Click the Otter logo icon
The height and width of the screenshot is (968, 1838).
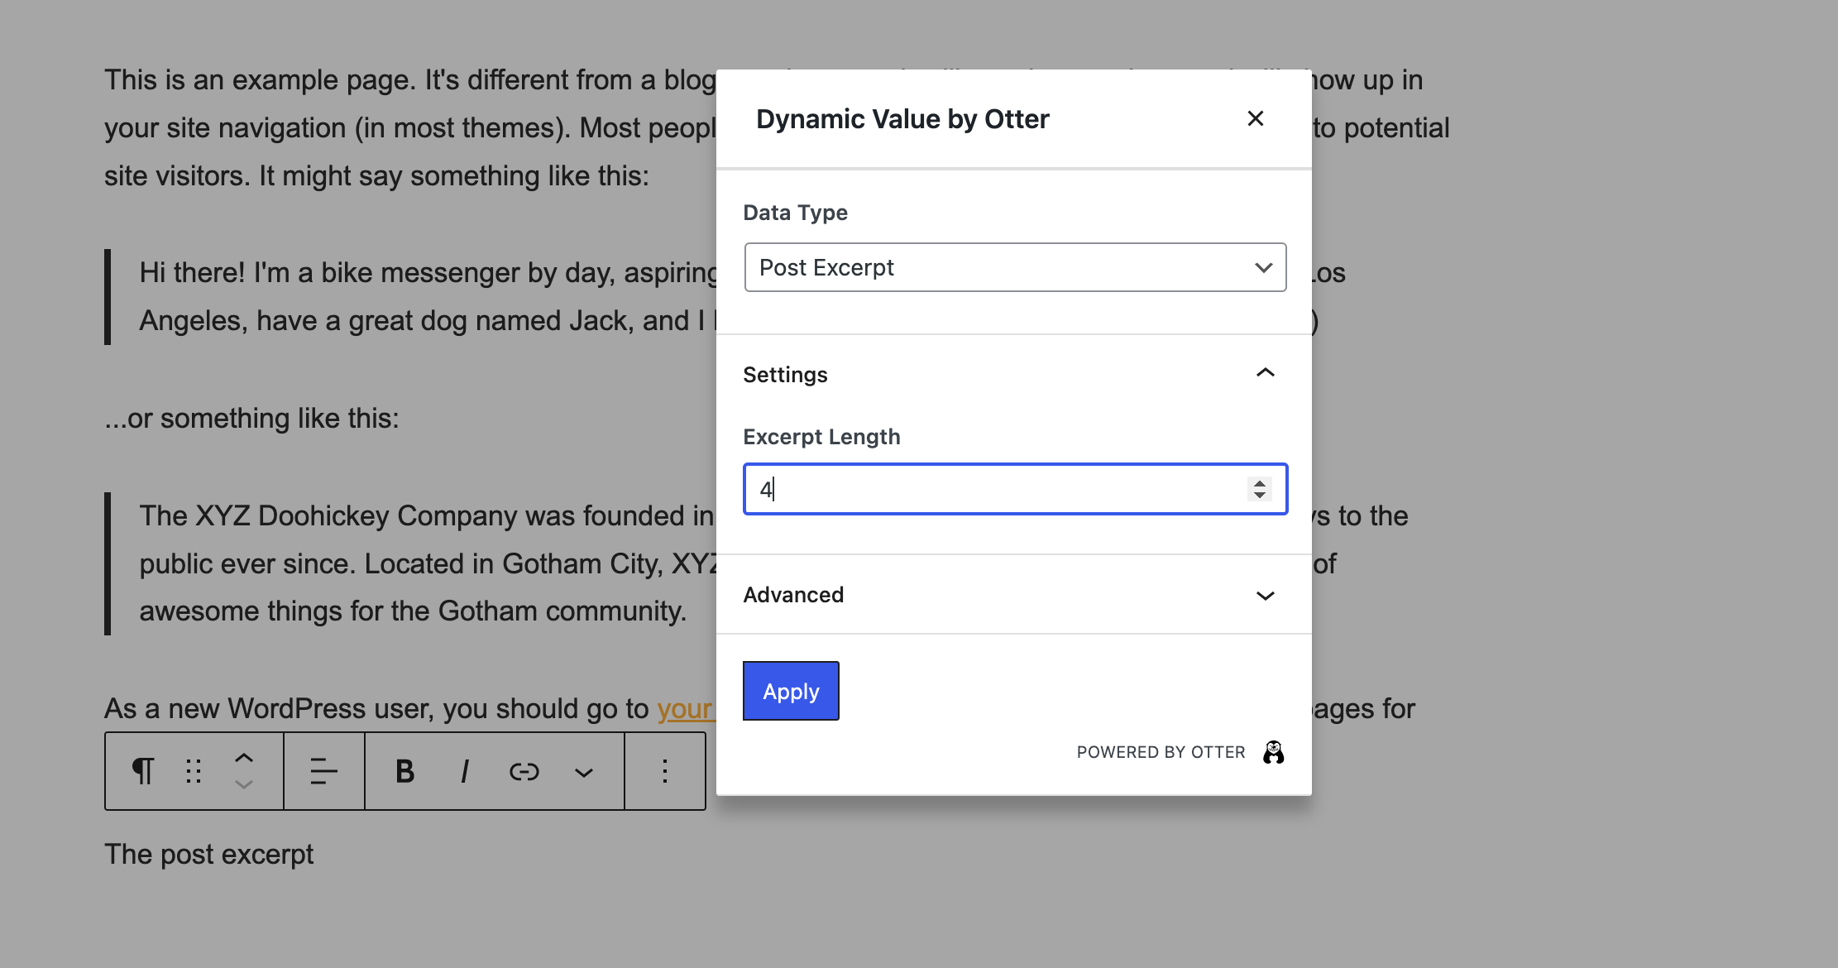(1273, 752)
